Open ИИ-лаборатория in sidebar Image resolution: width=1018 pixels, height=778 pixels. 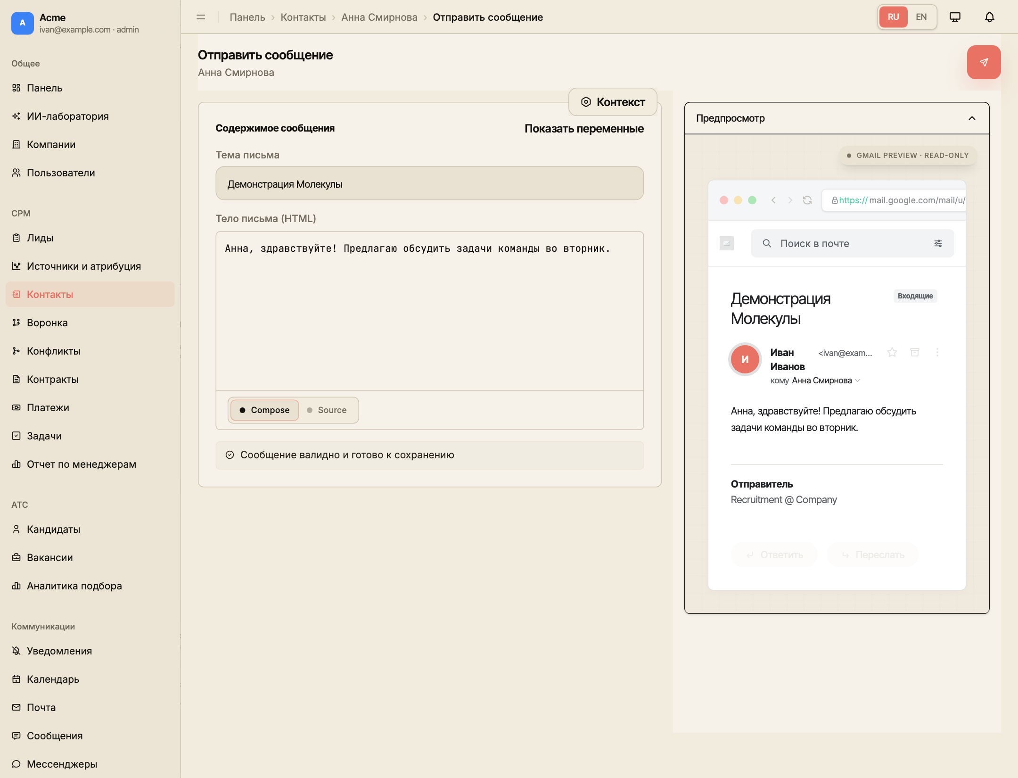90,116
